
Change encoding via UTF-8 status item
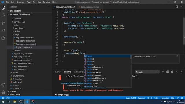click(x=150, y=98)
